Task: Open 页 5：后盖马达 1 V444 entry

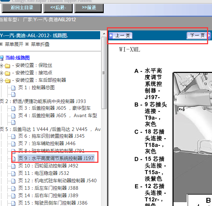Action: click(x=50, y=129)
